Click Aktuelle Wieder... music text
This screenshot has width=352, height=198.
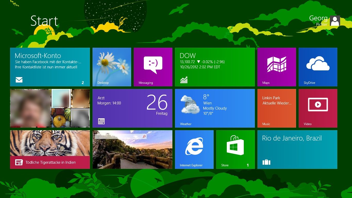[277, 103]
